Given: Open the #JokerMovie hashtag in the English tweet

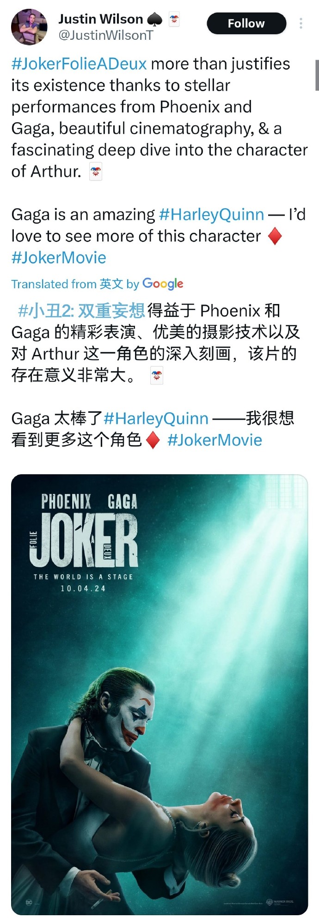Looking at the screenshot, I should coord(59,258).
